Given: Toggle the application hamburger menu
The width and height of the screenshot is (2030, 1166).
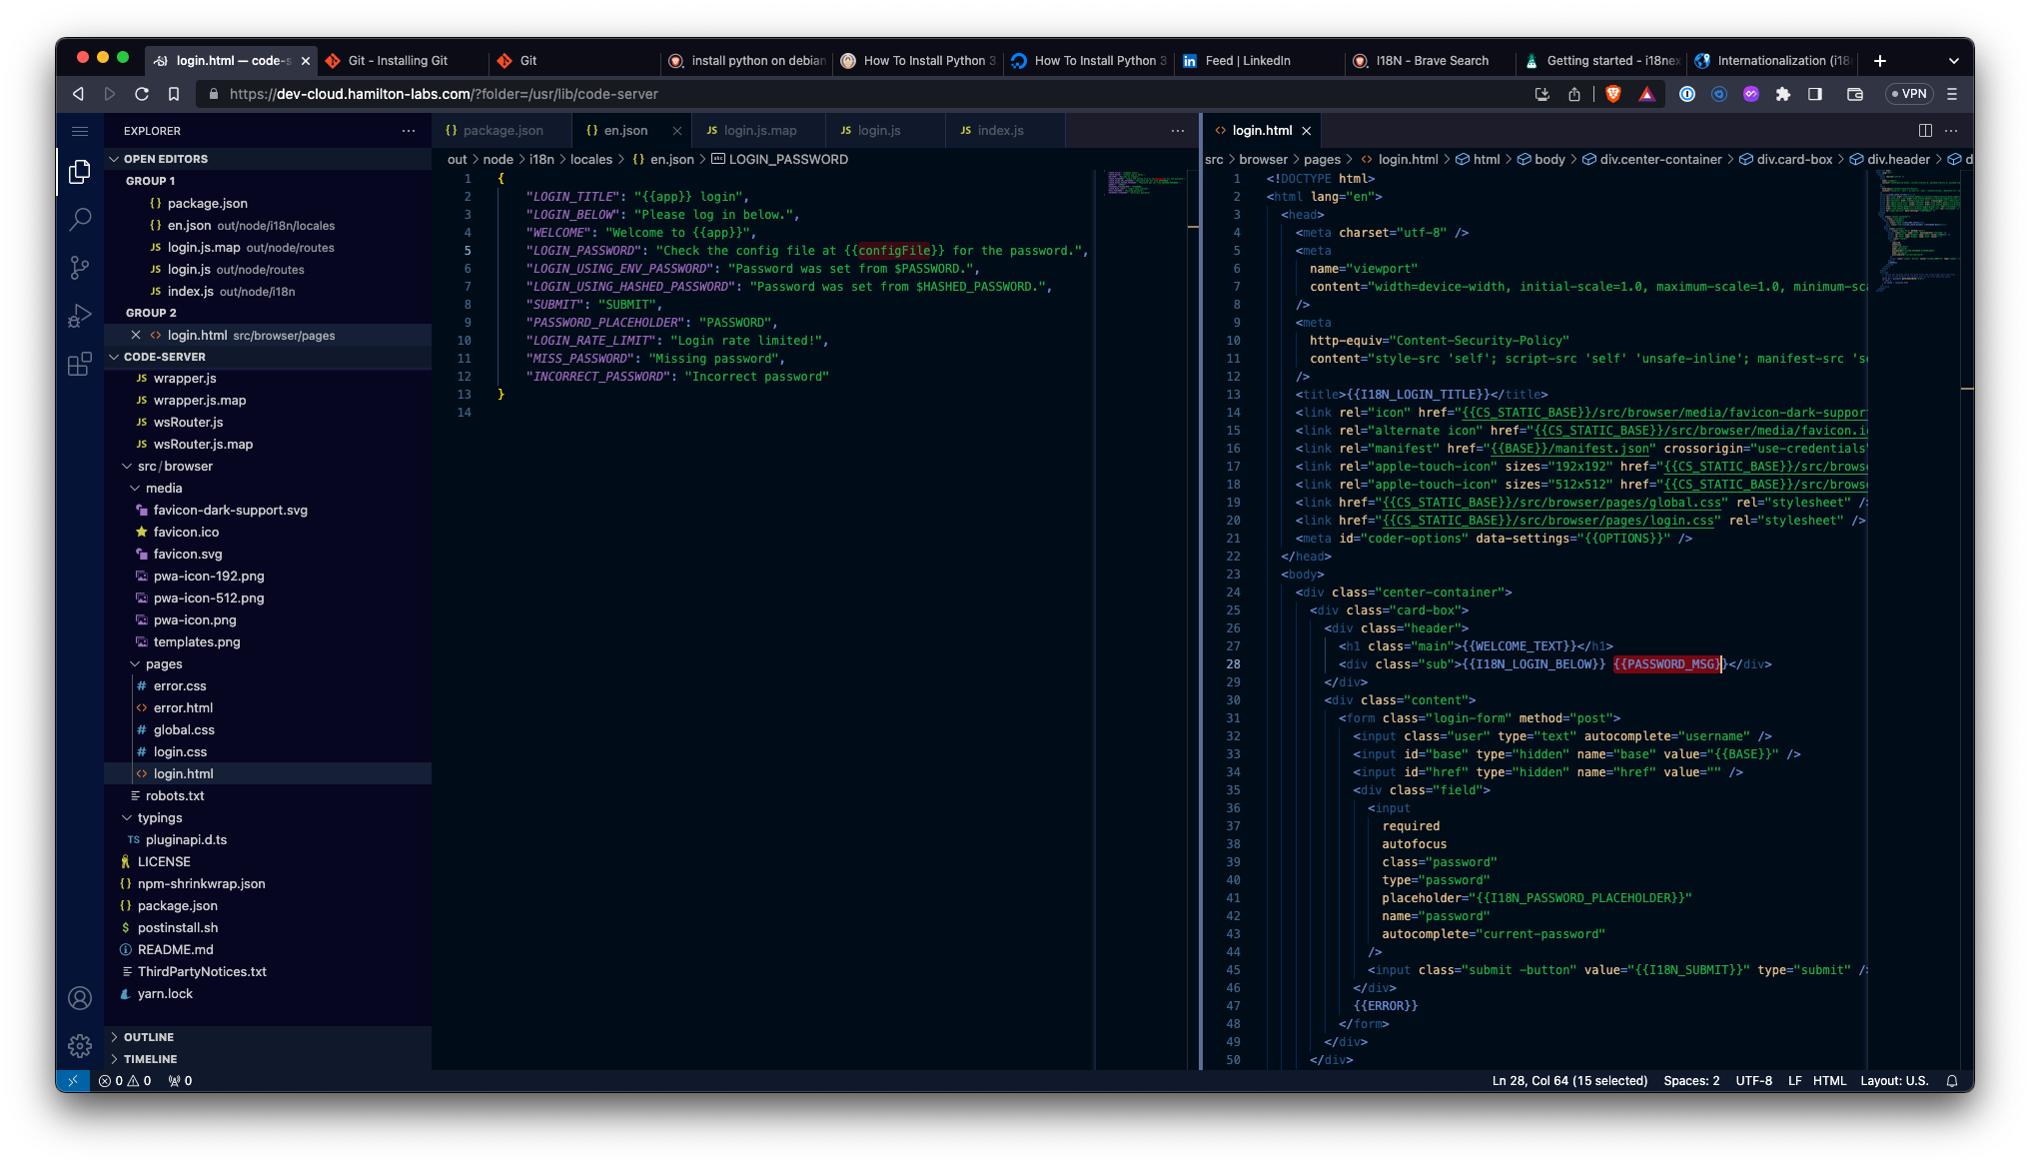Looking at the screenshot, I should click(x=80, y=131).
